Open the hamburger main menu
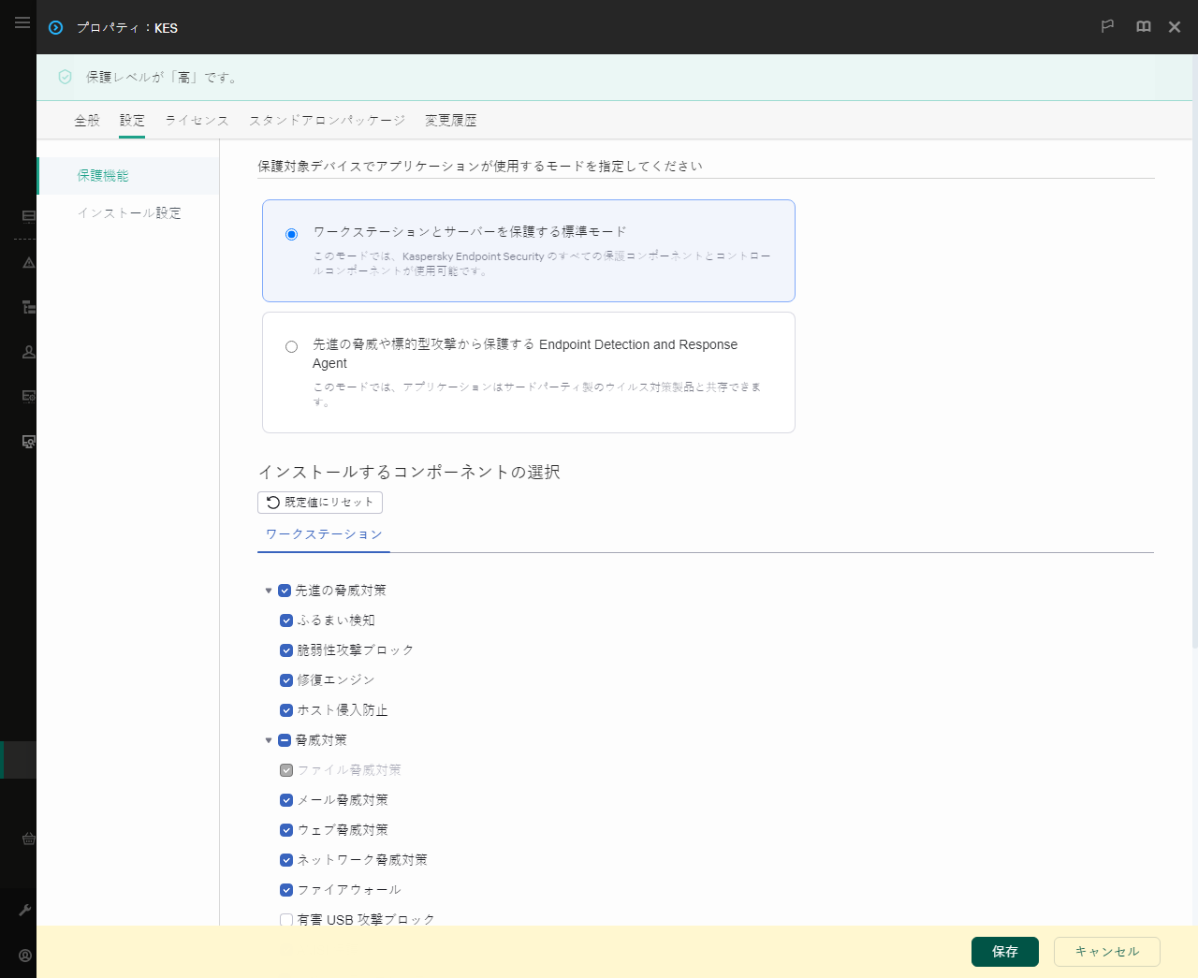 click(22, 22)
